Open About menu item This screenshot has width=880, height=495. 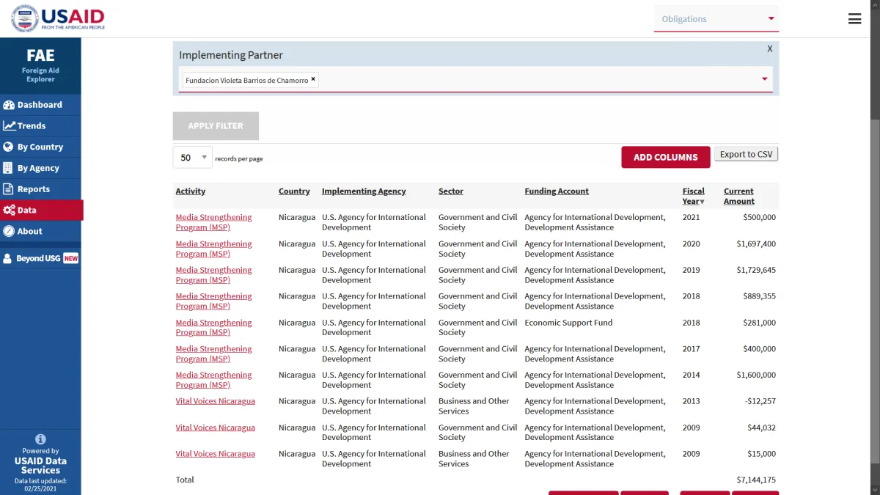(x=40, y=231)
